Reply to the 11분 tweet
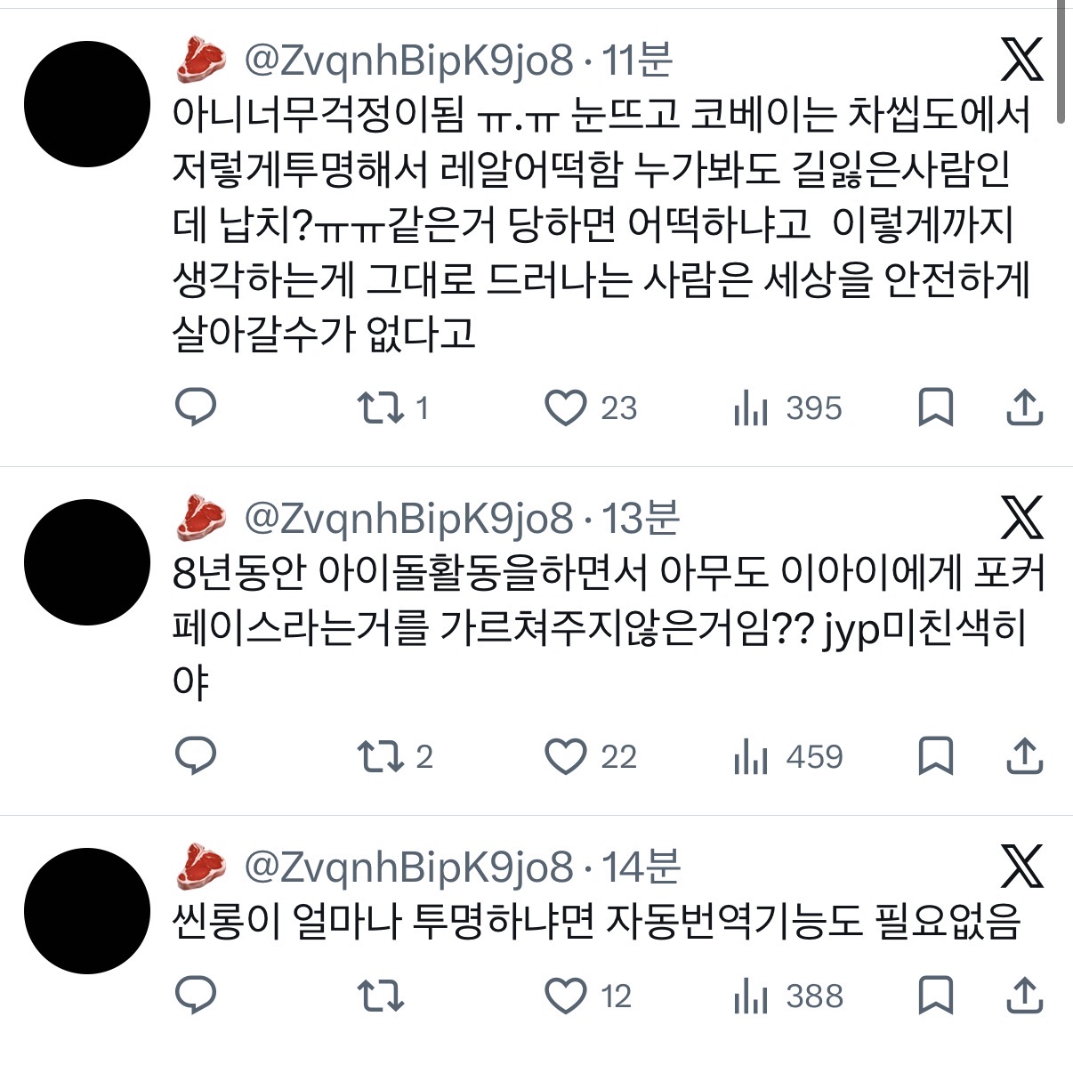Screen dimensions: 1073x1065 tap(196, 407)
